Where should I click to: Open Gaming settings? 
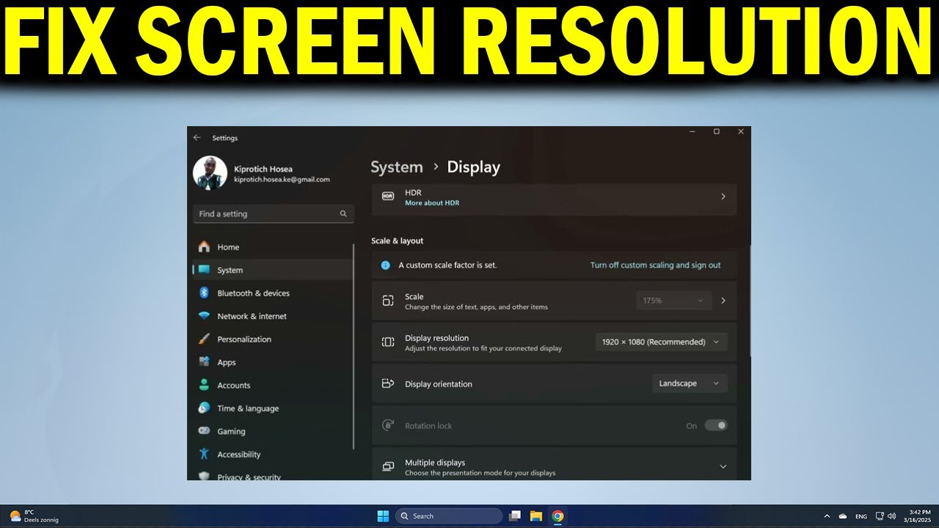272,431
